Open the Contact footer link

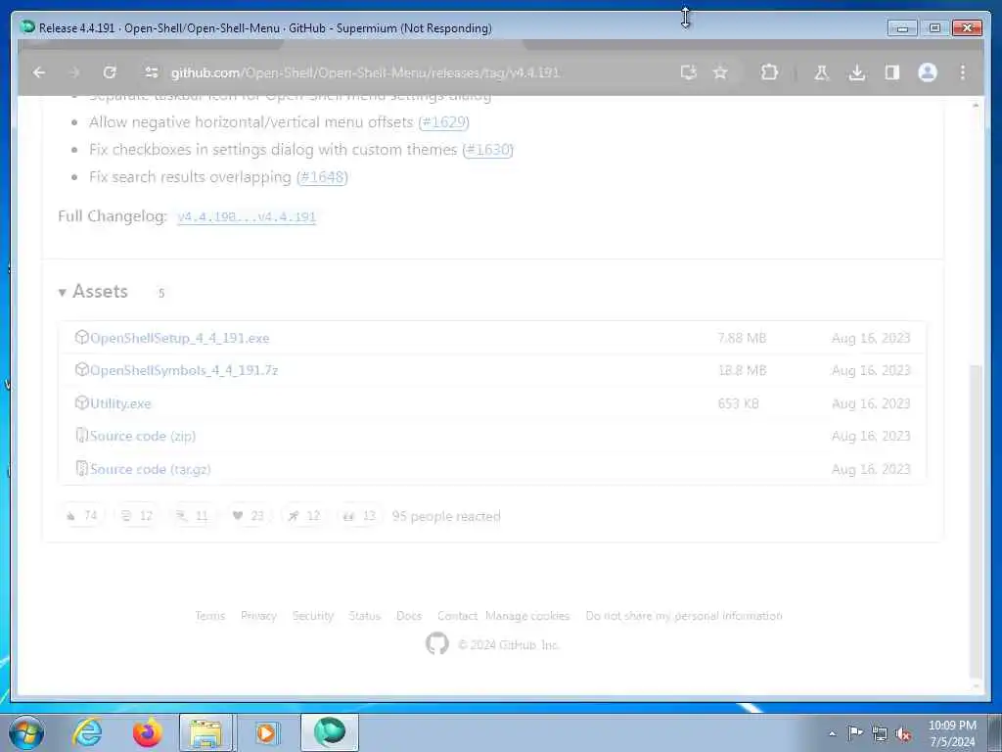457,616
